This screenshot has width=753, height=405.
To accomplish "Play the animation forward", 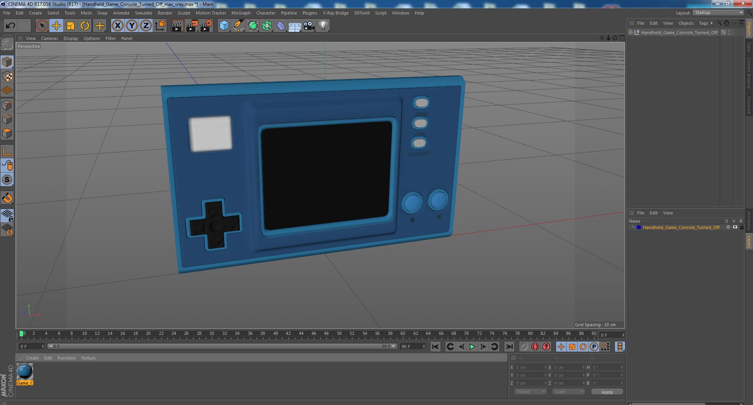I will tap(472, 347).
